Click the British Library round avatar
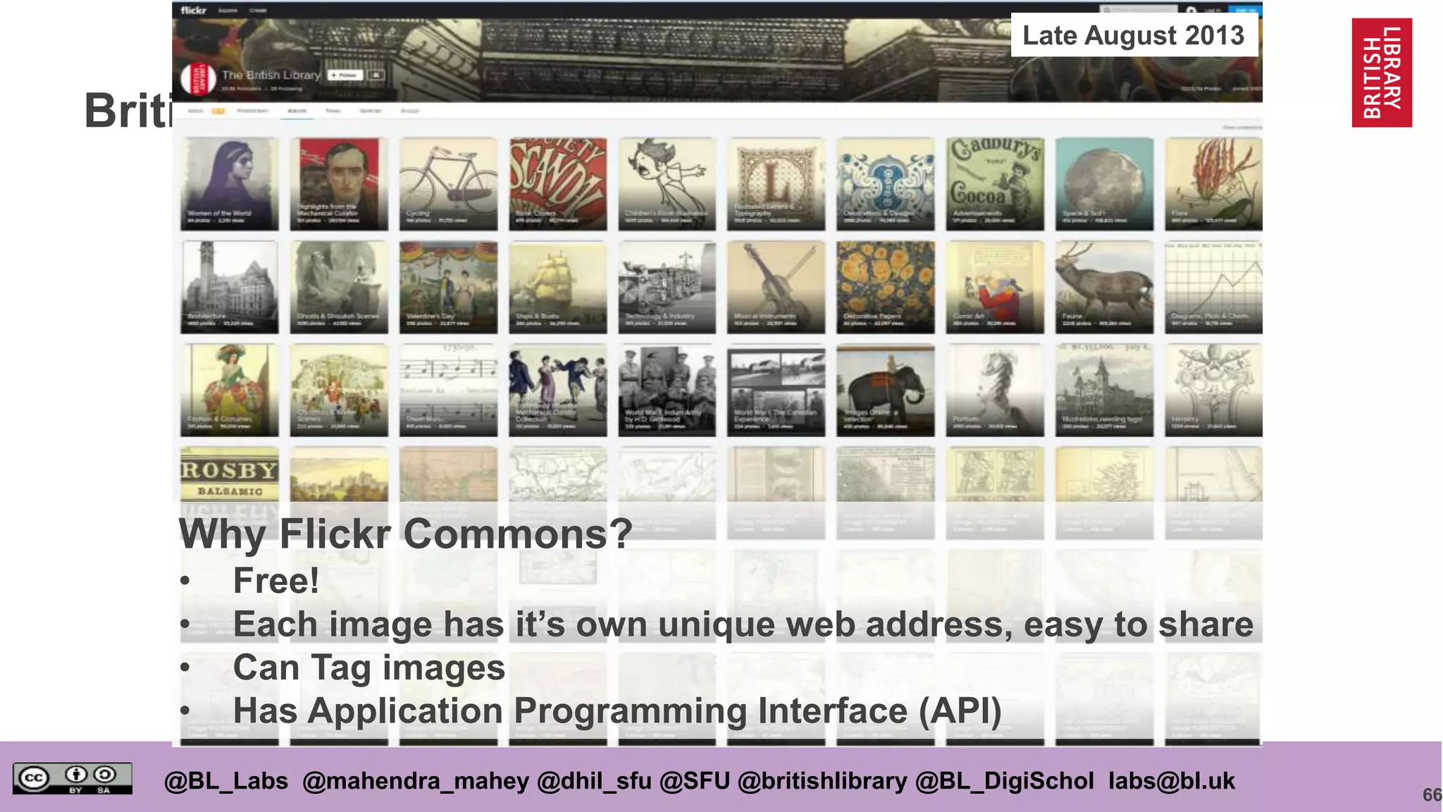Image resolution: width=1443 pixels, height=812 pixels. [199, 78]
